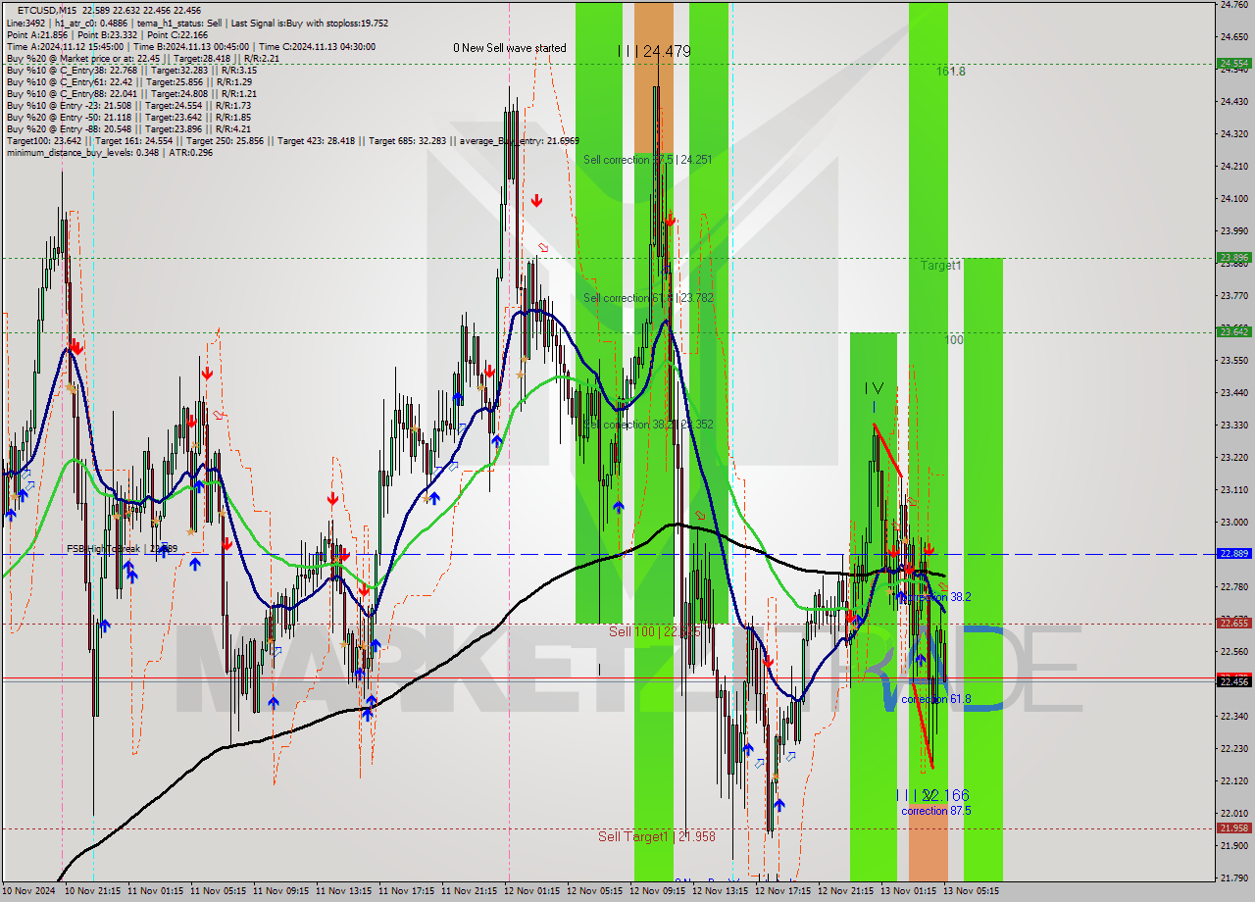
Task: Click the '11 Nov 01:15' time label
Action: (154, 891)
